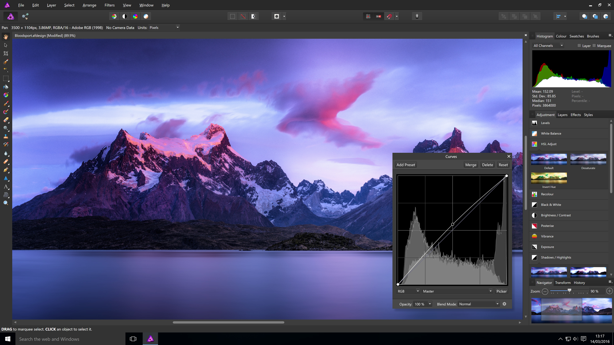The width and height of the screenshot is (614, 345).
Task: Click the Colour Picker tool
Action: coord(6,95)
